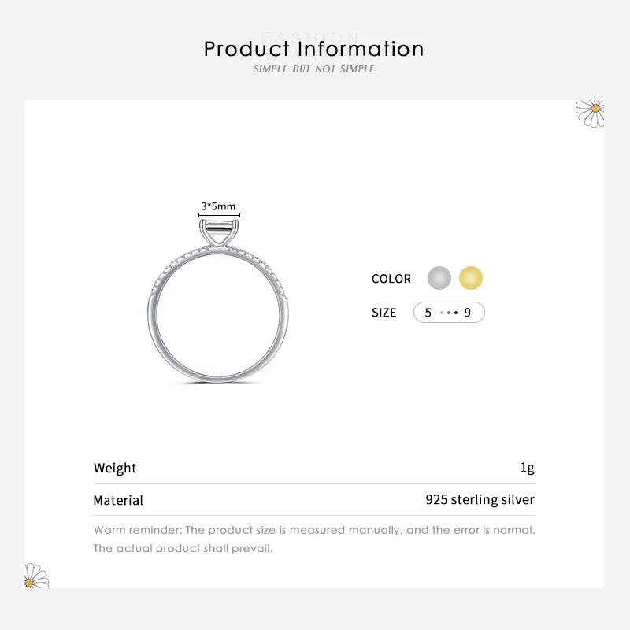Click the Product Information heading
This screenshot has height=630, width=630.
[314, 49]
